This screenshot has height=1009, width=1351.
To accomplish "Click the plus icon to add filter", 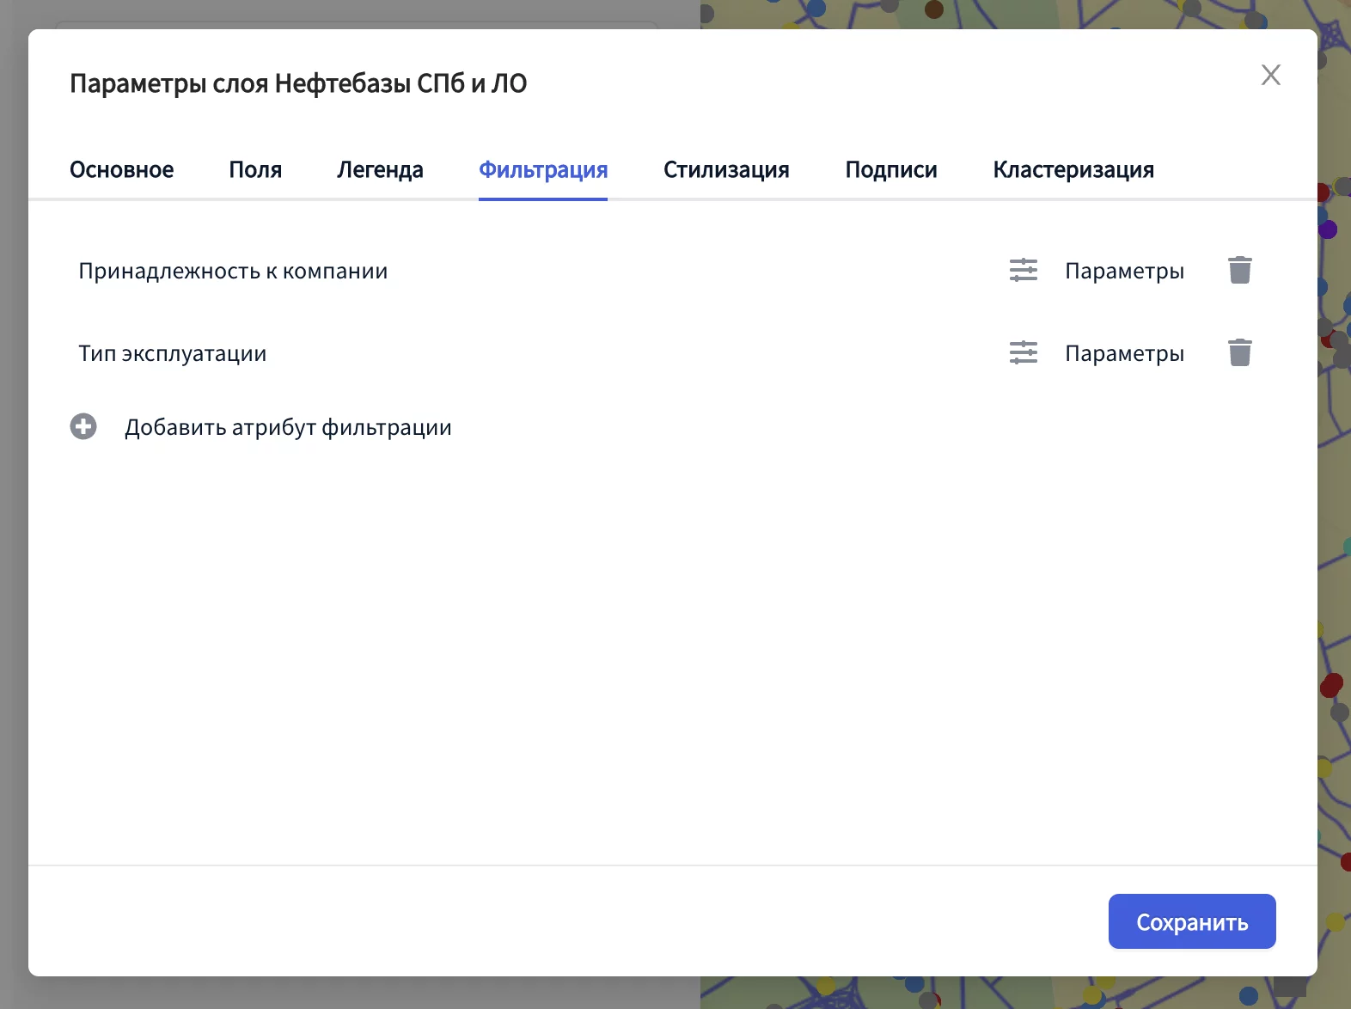I will 83,426.
